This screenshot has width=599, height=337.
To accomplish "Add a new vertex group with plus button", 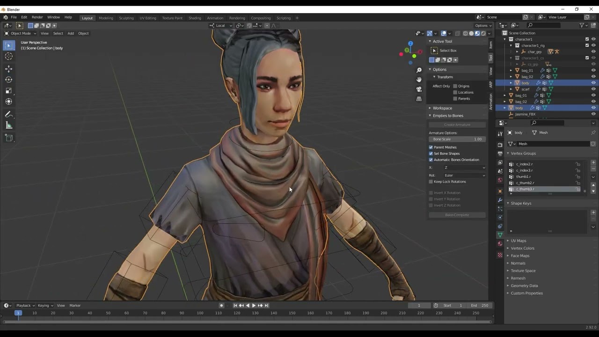I will click(x=593, y=162).
